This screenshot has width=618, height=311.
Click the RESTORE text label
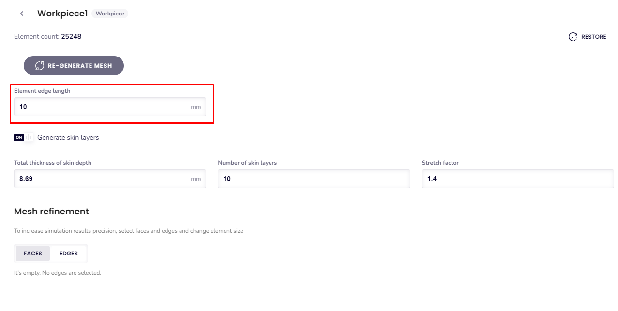click(x=593, y=37)
